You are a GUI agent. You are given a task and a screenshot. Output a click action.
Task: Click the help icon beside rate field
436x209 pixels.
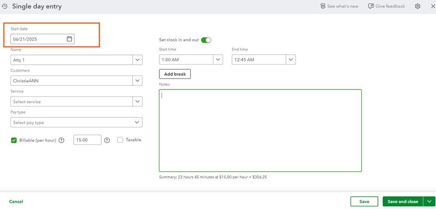click(107, 140)
